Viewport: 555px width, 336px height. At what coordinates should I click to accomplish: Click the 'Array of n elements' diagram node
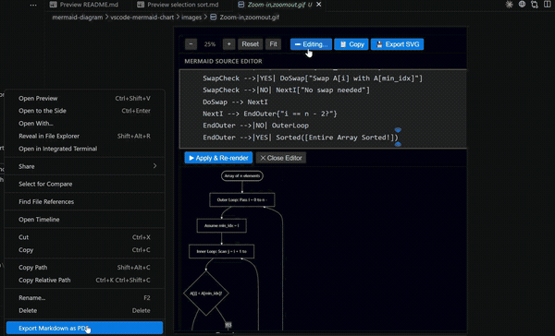pyautogui.click(x=242, y=175)
